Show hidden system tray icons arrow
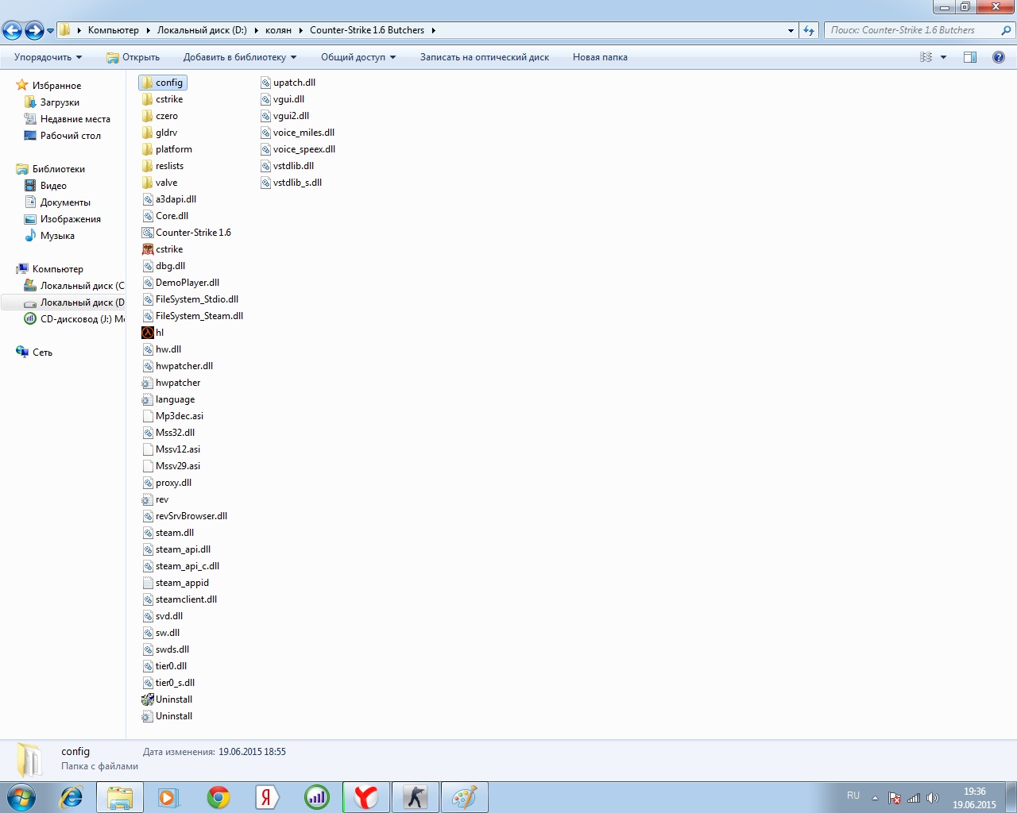 [x=875, y=798]
